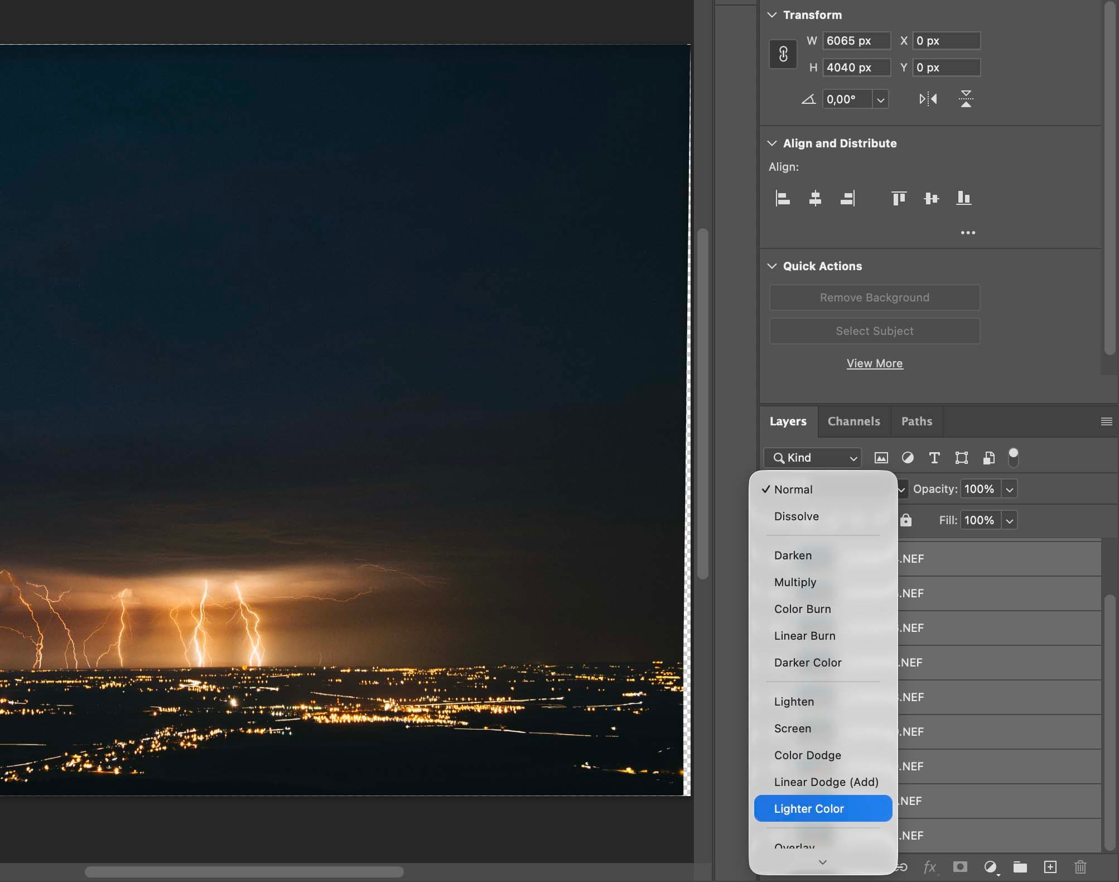The height and width of the screenshot is (882, 1119).
Task: Toggle maintain aspect ratio link in Transform
Action: tap(783, 54)
